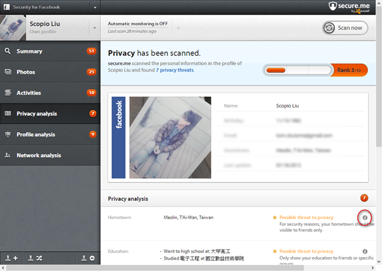
Task: Click the Activities list icon
Action: 8,92
